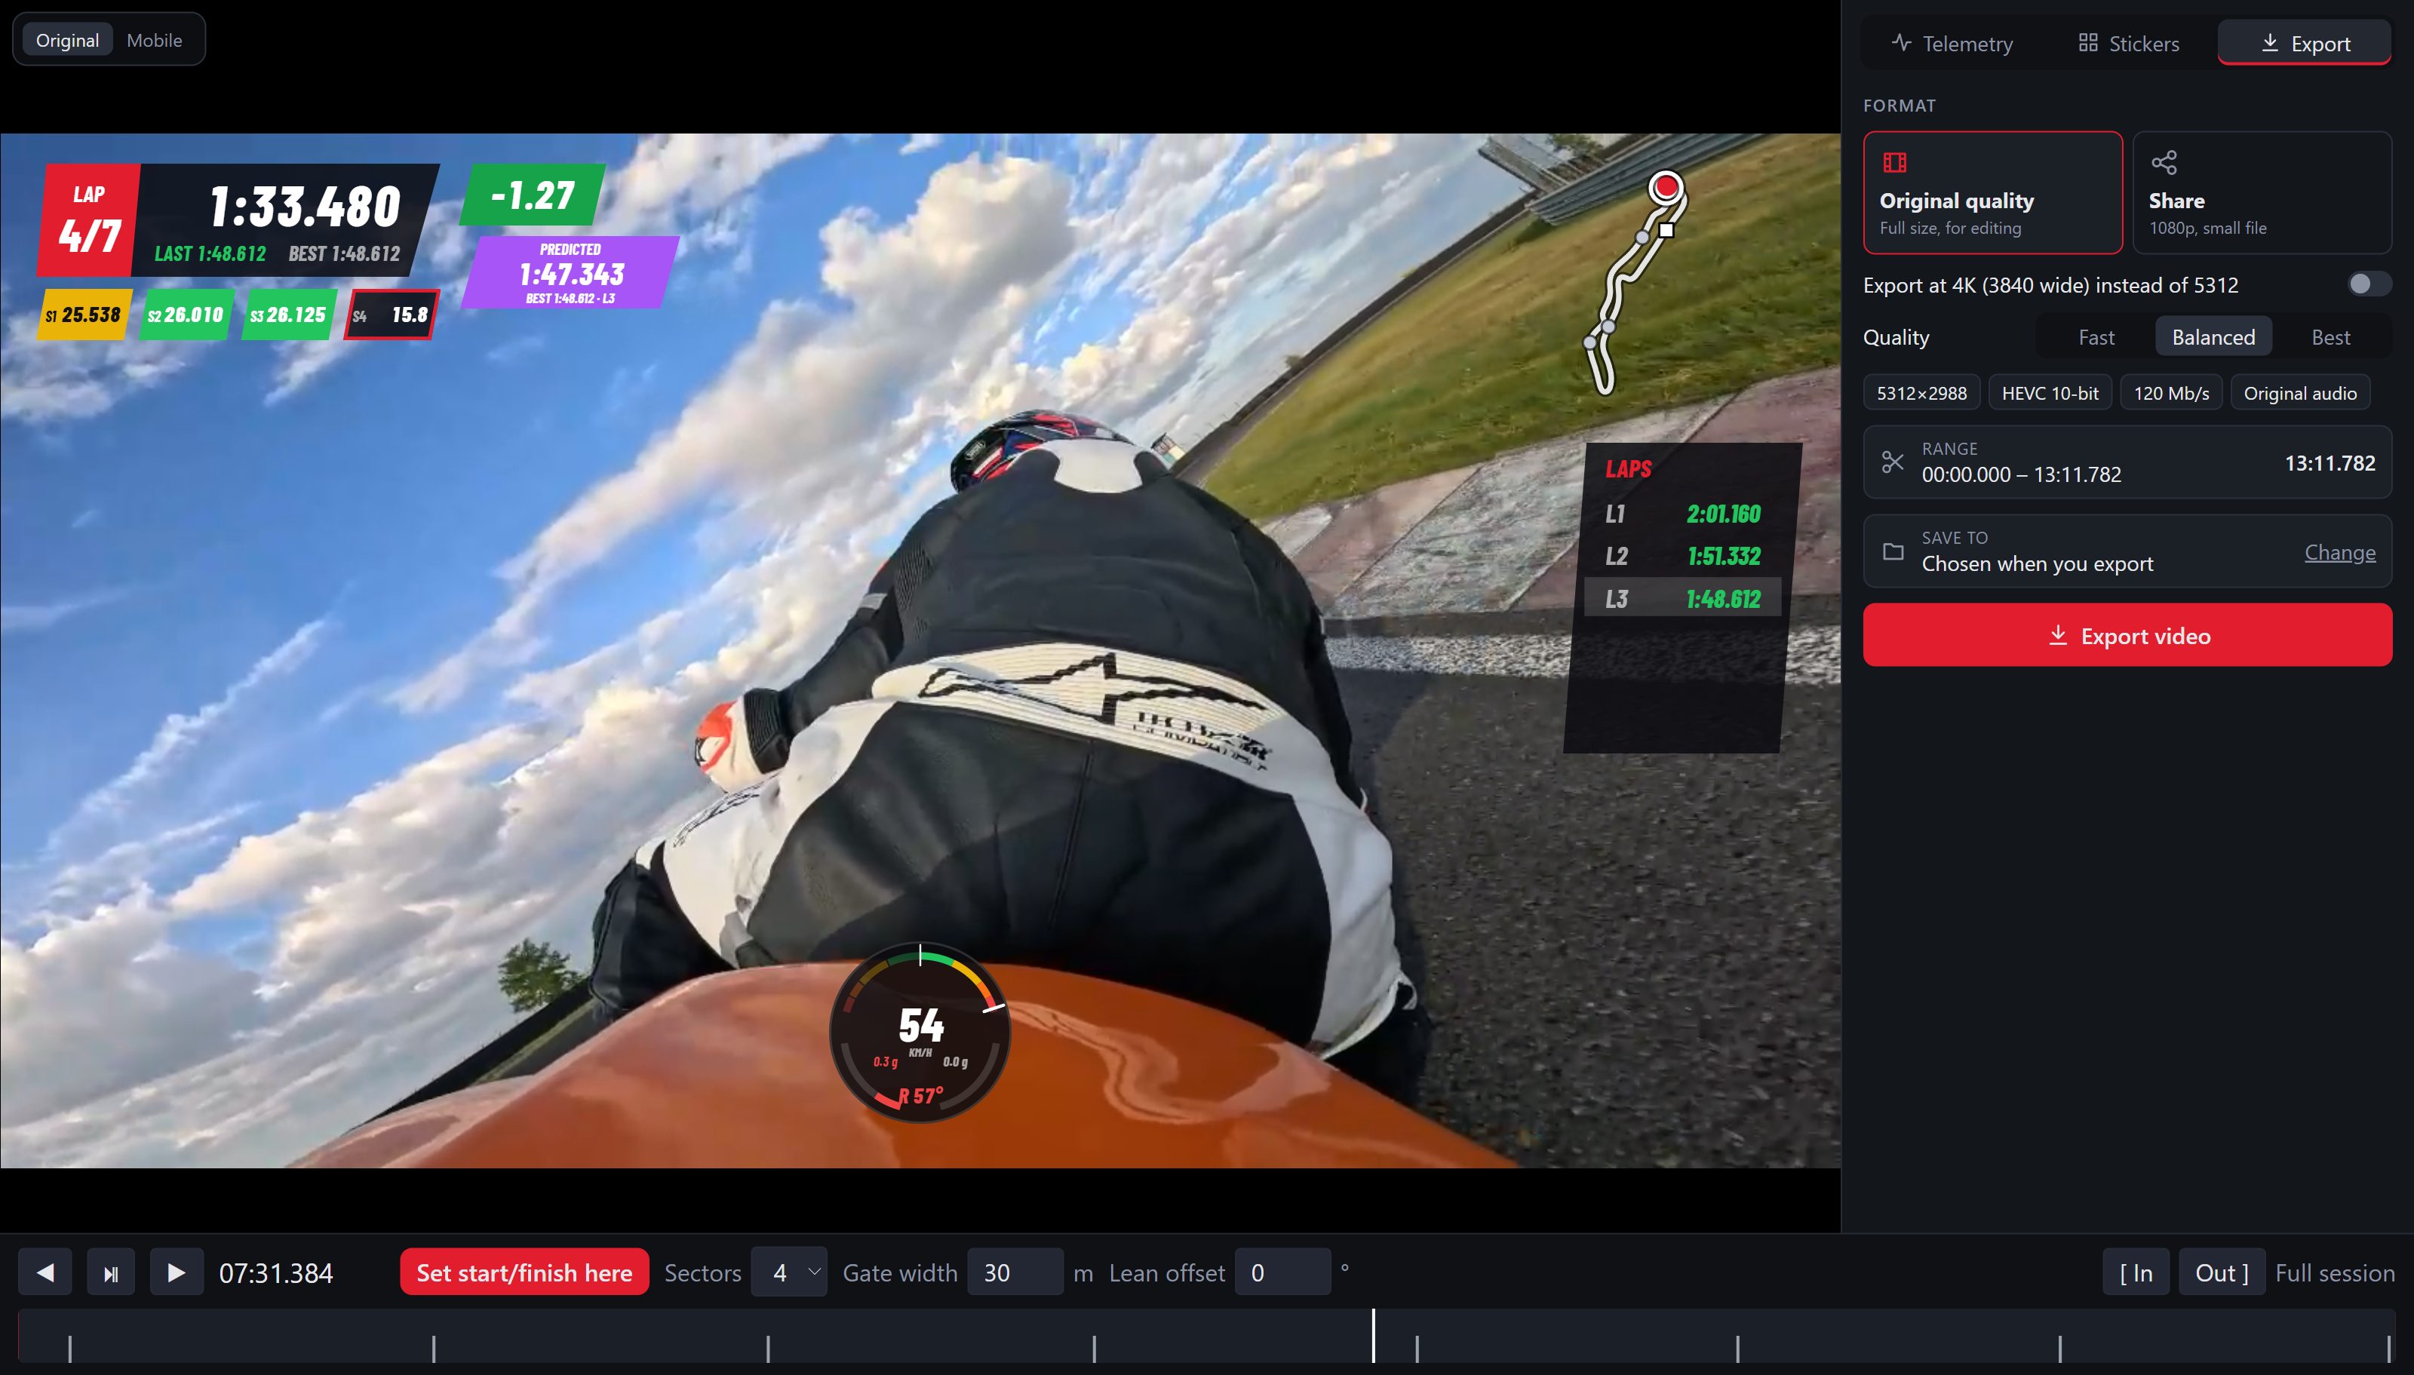
Task: Click the timeline playhead
Action: tap(1373, 1335)
